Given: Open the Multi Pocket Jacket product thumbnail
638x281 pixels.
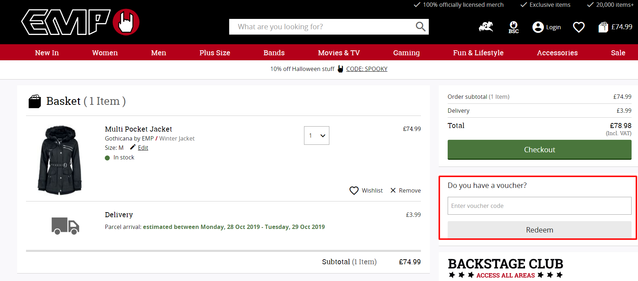Looking at the screenshot, I should 60,159.
